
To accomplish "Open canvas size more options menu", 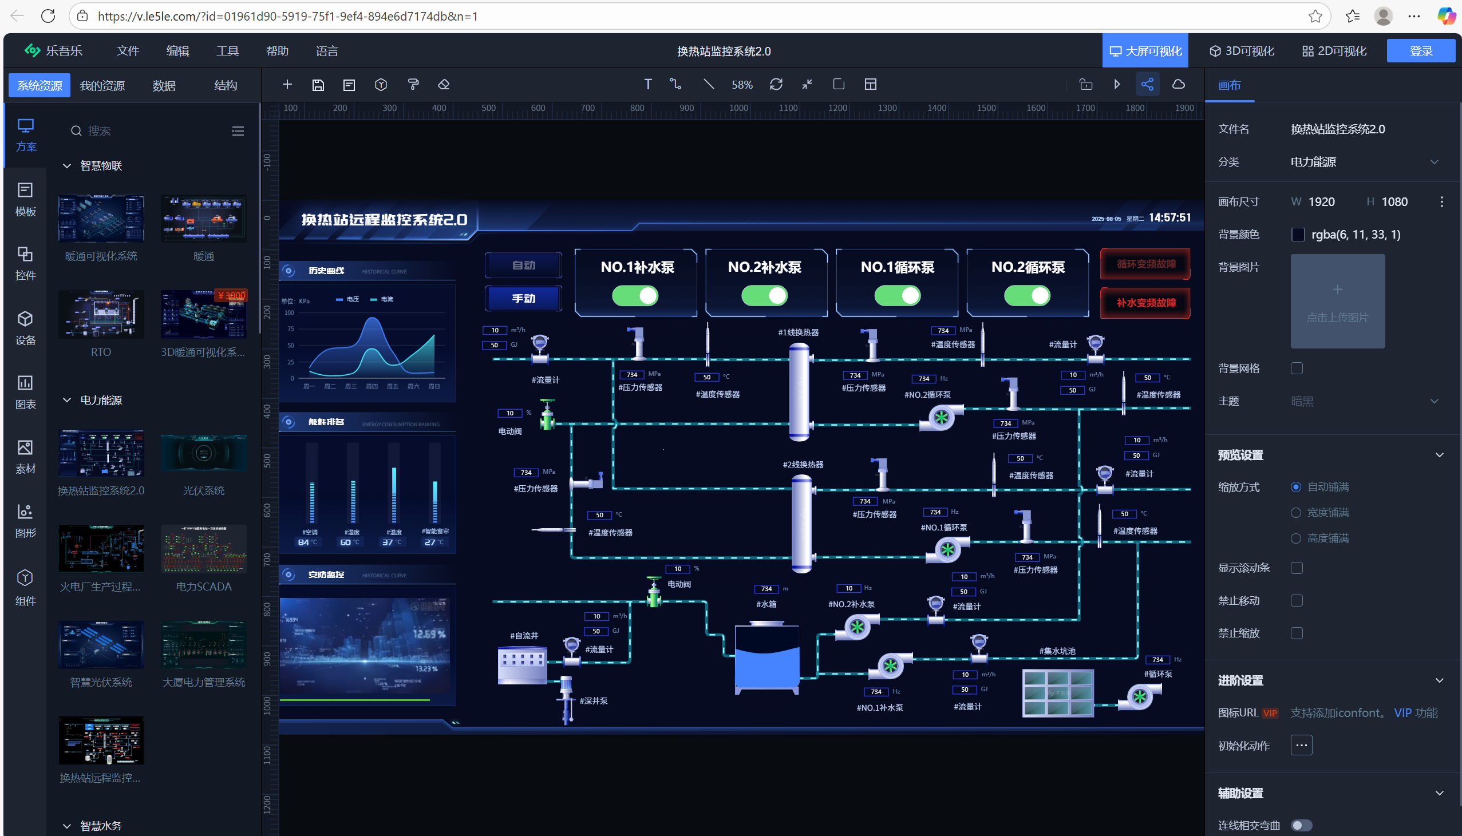I will 1441,201.
